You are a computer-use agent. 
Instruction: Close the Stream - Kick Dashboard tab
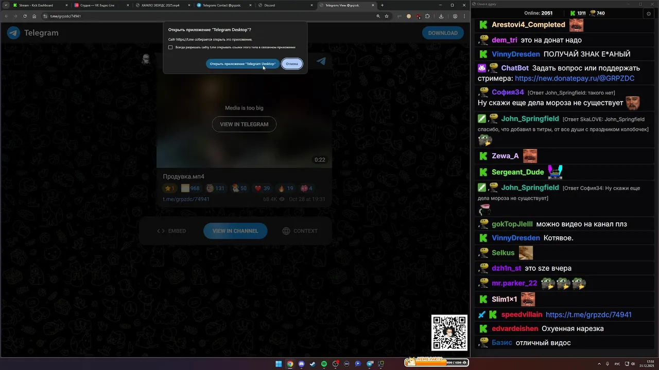[67, 5]
